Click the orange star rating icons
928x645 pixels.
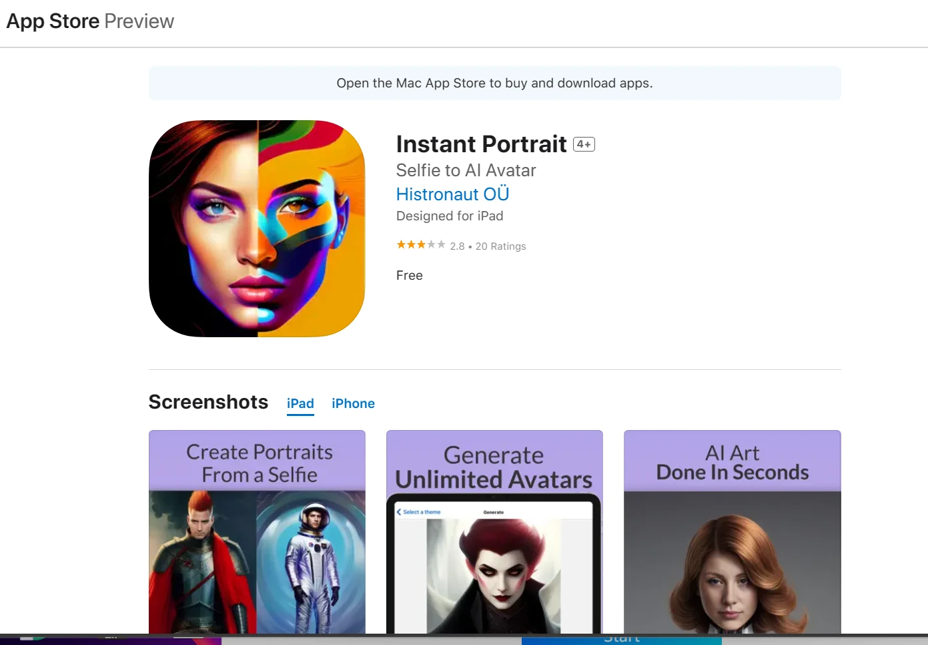[x=420, y=245]
